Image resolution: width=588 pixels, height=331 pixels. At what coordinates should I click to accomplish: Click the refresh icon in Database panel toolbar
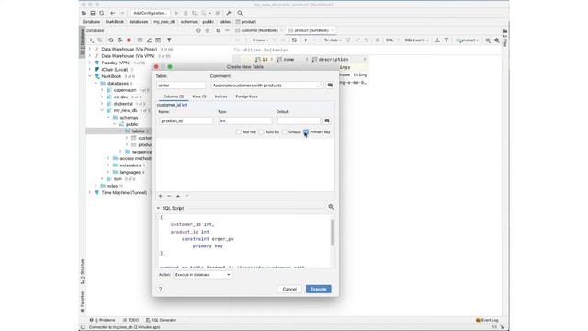111,40
